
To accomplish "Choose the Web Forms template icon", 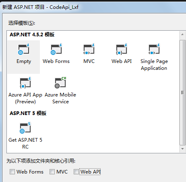I will [56, 49].
